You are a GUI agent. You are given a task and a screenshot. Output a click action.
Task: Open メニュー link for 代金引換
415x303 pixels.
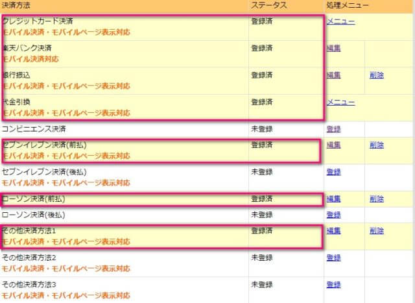(x=340, y=103)
